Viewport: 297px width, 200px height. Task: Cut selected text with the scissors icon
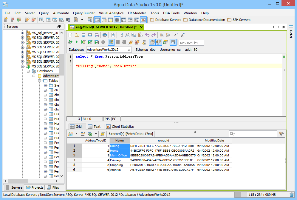(127, 35)
